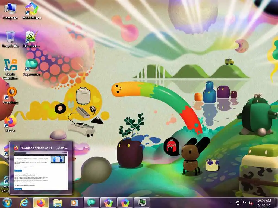This screenshot has width=278, height=208.
Task: Select the Oracle VirtualBox shortcut
Action: point(11,69)
